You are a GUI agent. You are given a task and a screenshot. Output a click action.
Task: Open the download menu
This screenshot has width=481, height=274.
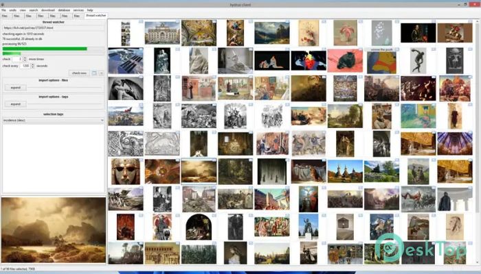(48, 10)
